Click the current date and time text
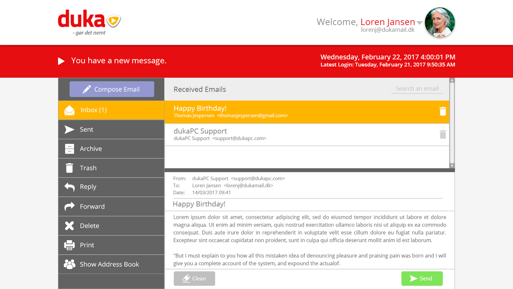This screenshot has width=513, height=289. pyautogui.click(x=388, y=57)
